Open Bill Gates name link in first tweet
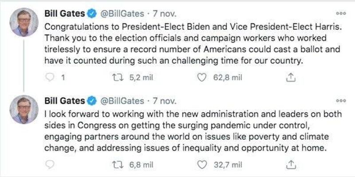355x177 pixels. [65, 14]
